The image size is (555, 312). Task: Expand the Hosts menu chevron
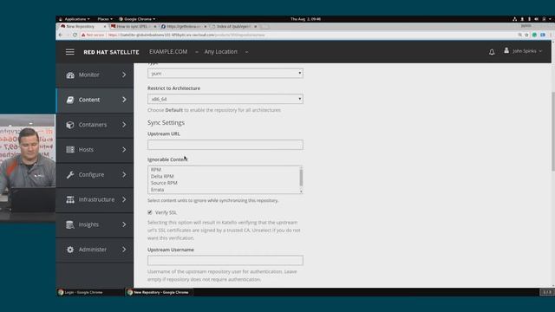(124, 150)
